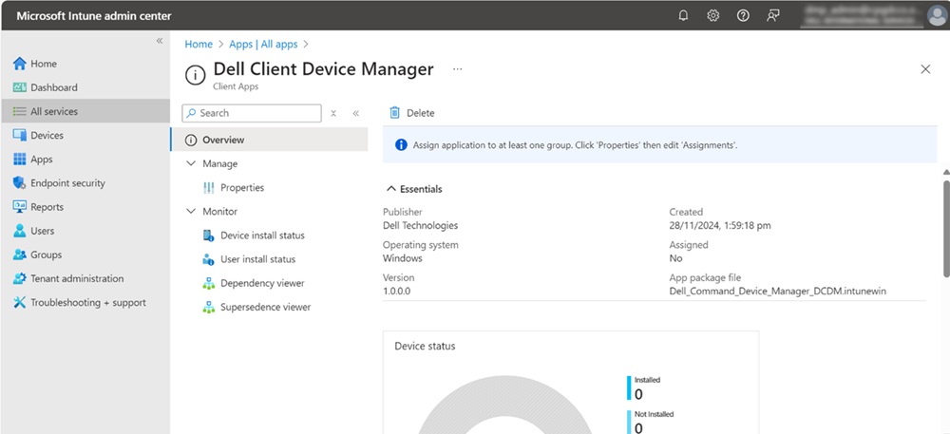Collapse the Manage section
This screenshot has width=950, height=434.
coord(191,164)
